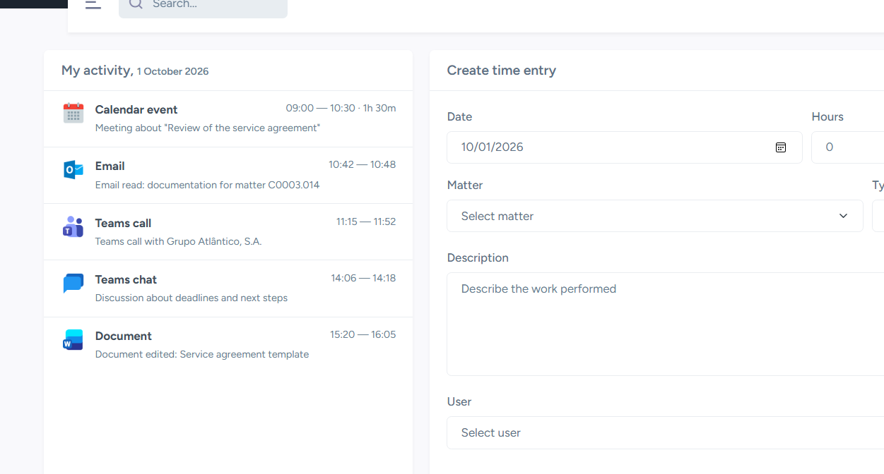This screenshot has width=884, height=474.
Task: Click the time range 11:15 — 11:52
Action: point(366,221)
